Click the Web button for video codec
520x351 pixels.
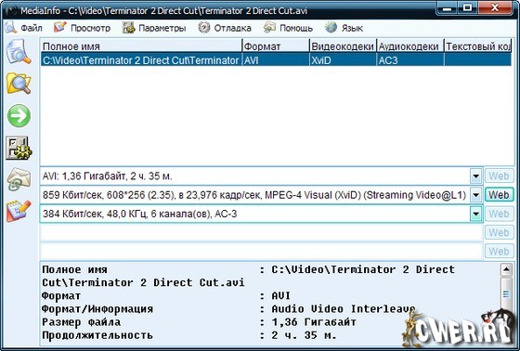pyautogui.click(x=499, y=195)
